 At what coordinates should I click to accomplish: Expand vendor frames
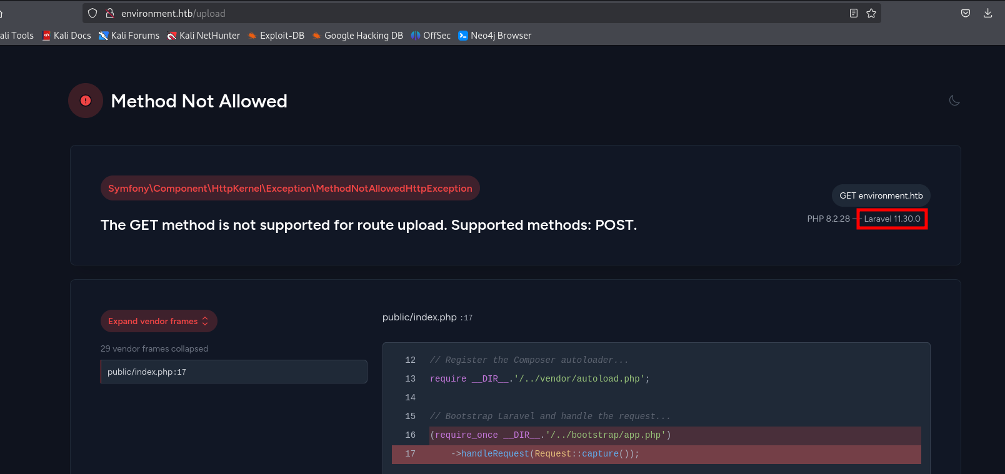(159, 321)
